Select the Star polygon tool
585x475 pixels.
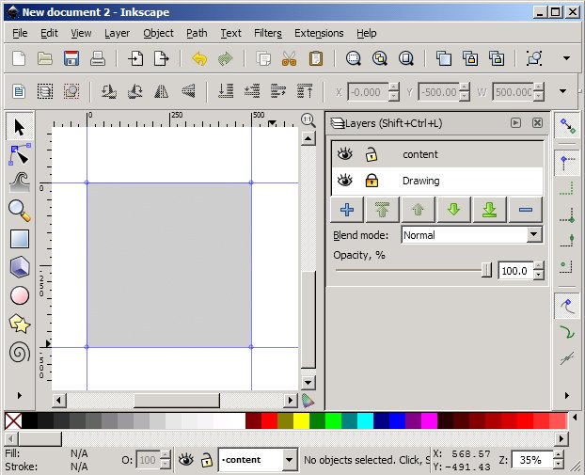(20, 324)
